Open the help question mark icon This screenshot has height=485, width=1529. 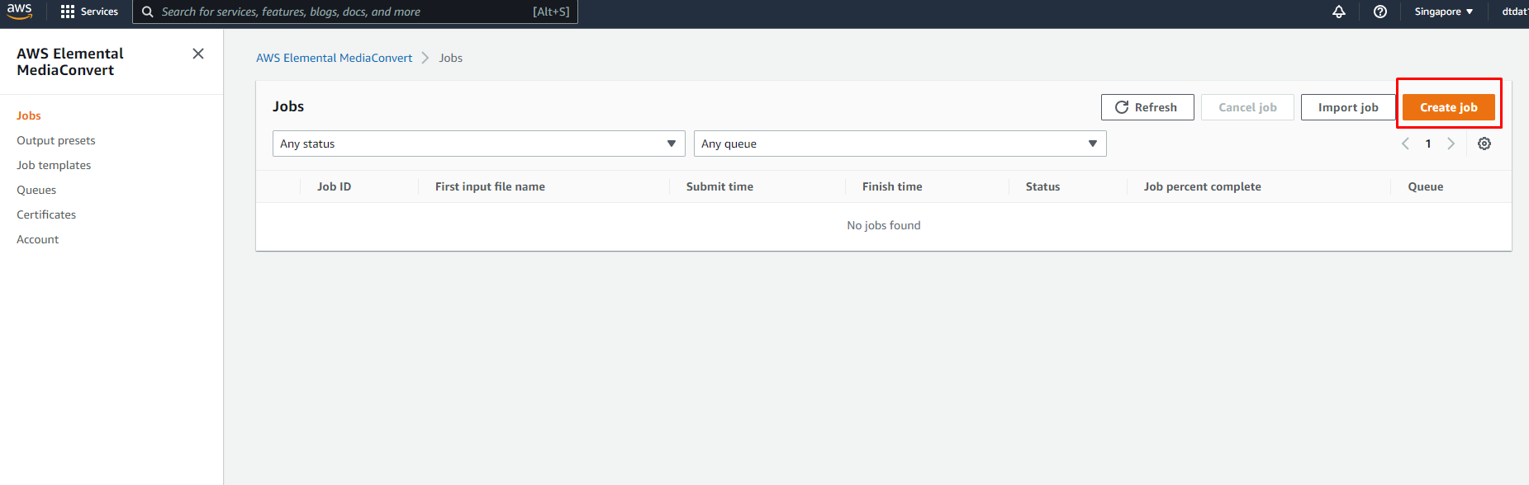(x=1379, y=12)
